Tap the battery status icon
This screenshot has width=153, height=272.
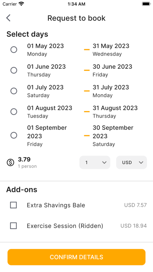146,4
